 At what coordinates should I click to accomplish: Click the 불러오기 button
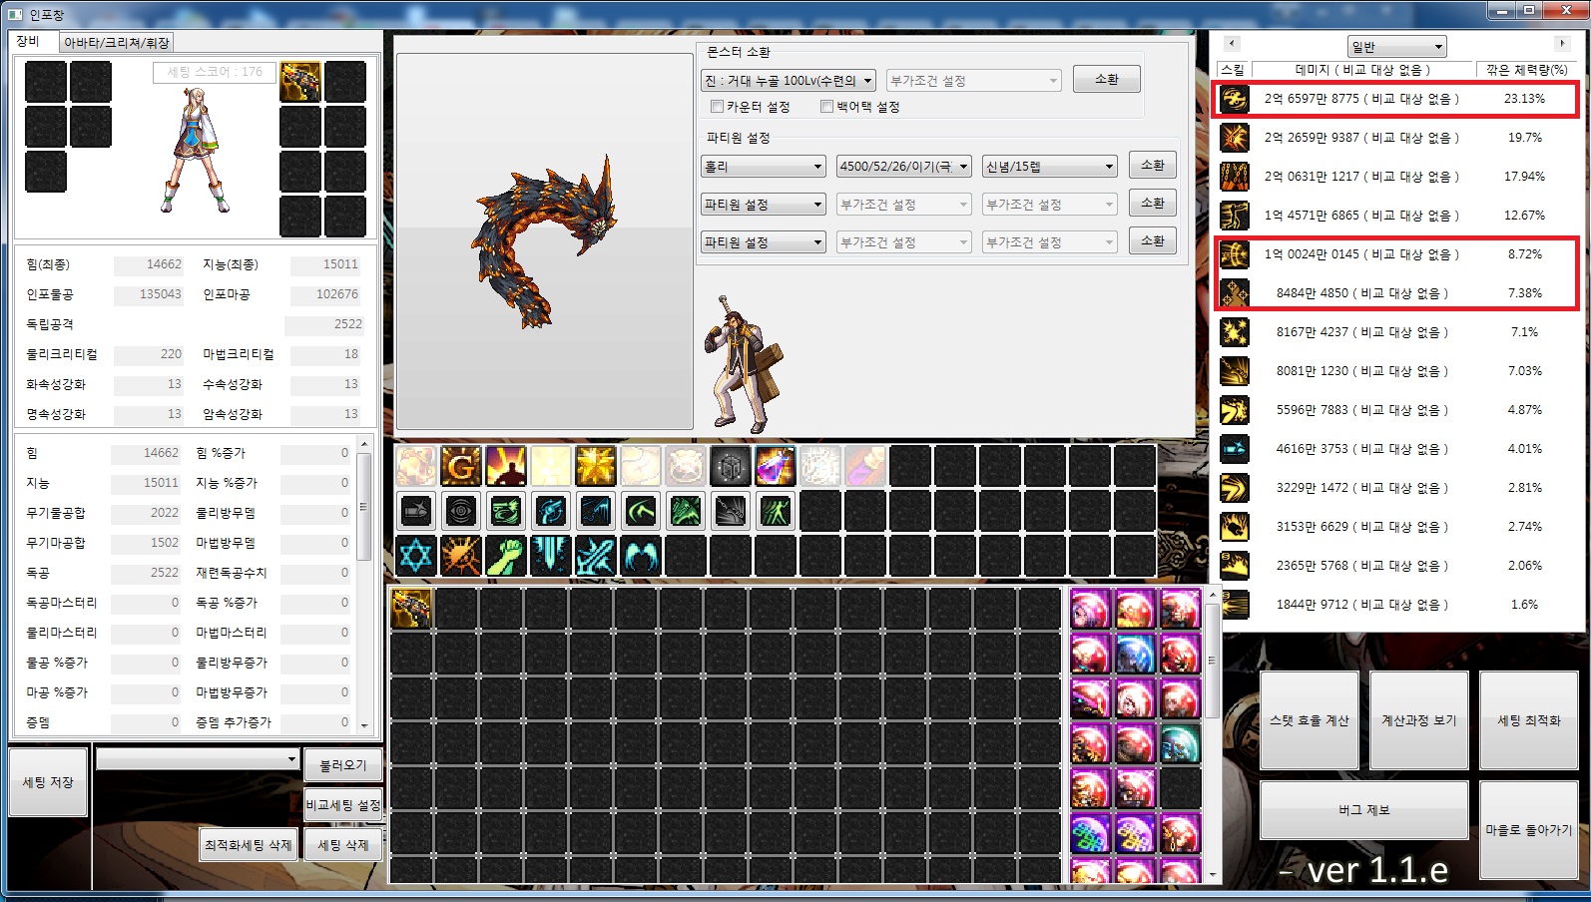click(343, 765)
